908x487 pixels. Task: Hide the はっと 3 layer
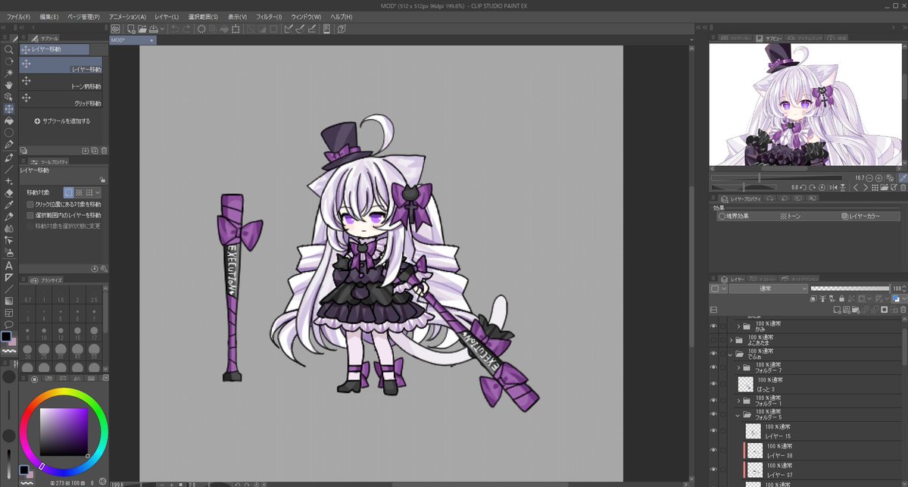point(713,383)
